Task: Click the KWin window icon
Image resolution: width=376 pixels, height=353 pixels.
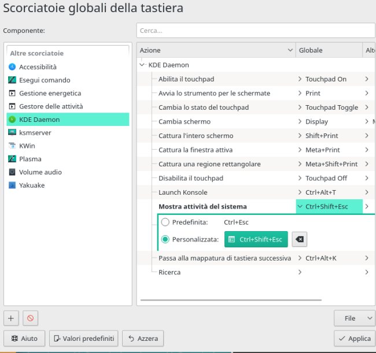Action: pyautogui.click(x=12, y=146)
